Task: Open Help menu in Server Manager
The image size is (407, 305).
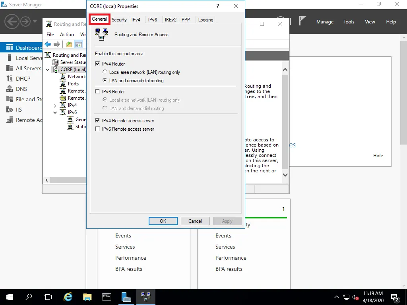Action: coord(391,22)
